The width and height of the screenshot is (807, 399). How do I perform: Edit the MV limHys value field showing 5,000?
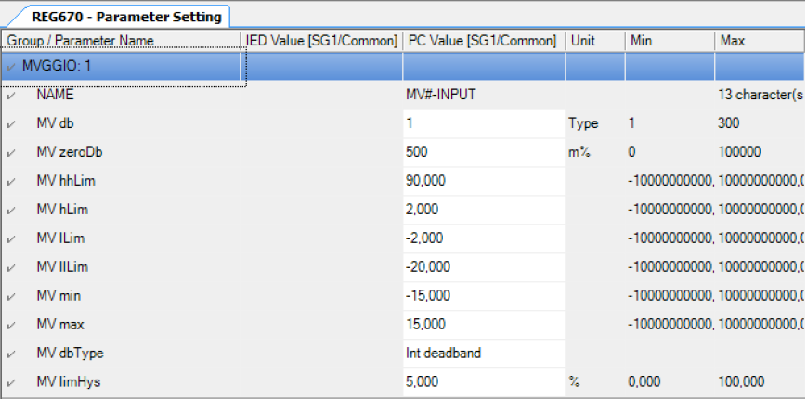tap(484, 382)
